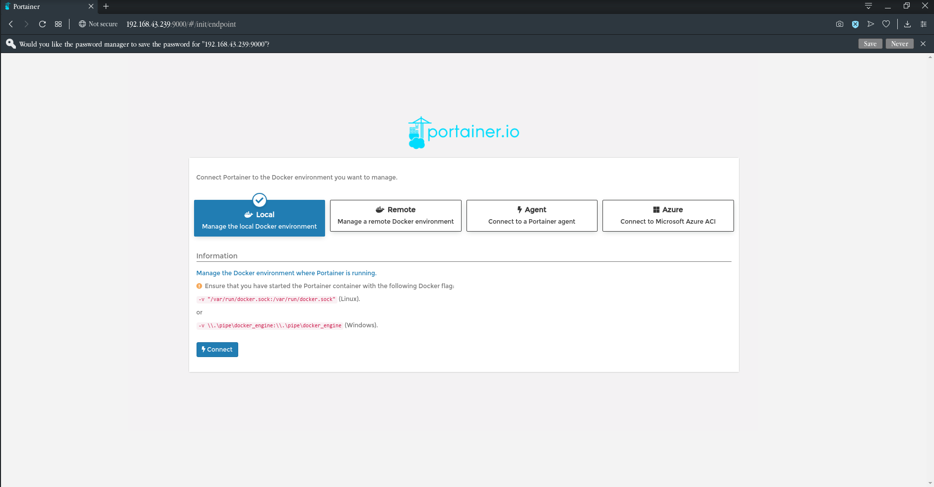Click the Linux docker.sock volume flag text
The image size is (934, 487).
[267, 299]
